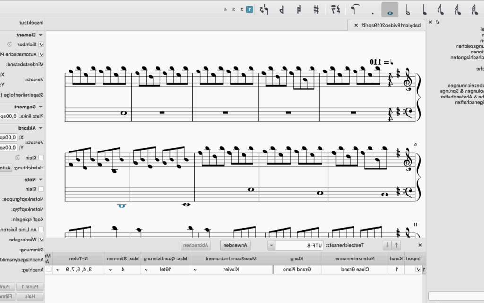Select the whole note duration
The height and width of the screenshot is (303, 484).
click(390, 9)
